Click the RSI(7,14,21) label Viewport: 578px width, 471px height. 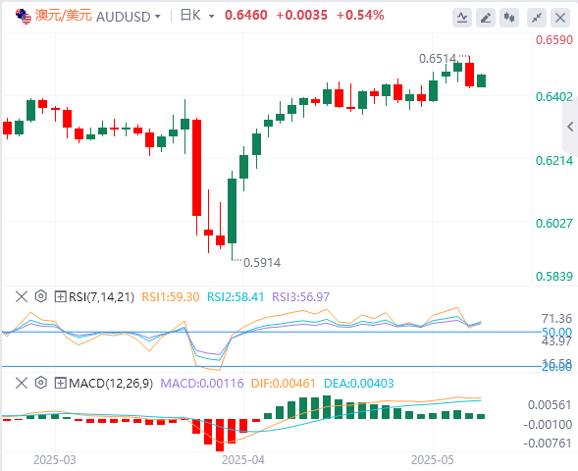(x=101, y=297)
